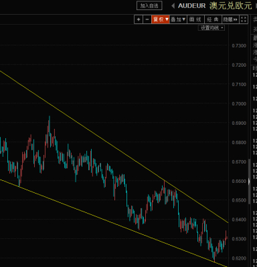This screenshot has height=267, width=257.
Task: Click the minus zoom-out chart button
Action: pos(147,19)
